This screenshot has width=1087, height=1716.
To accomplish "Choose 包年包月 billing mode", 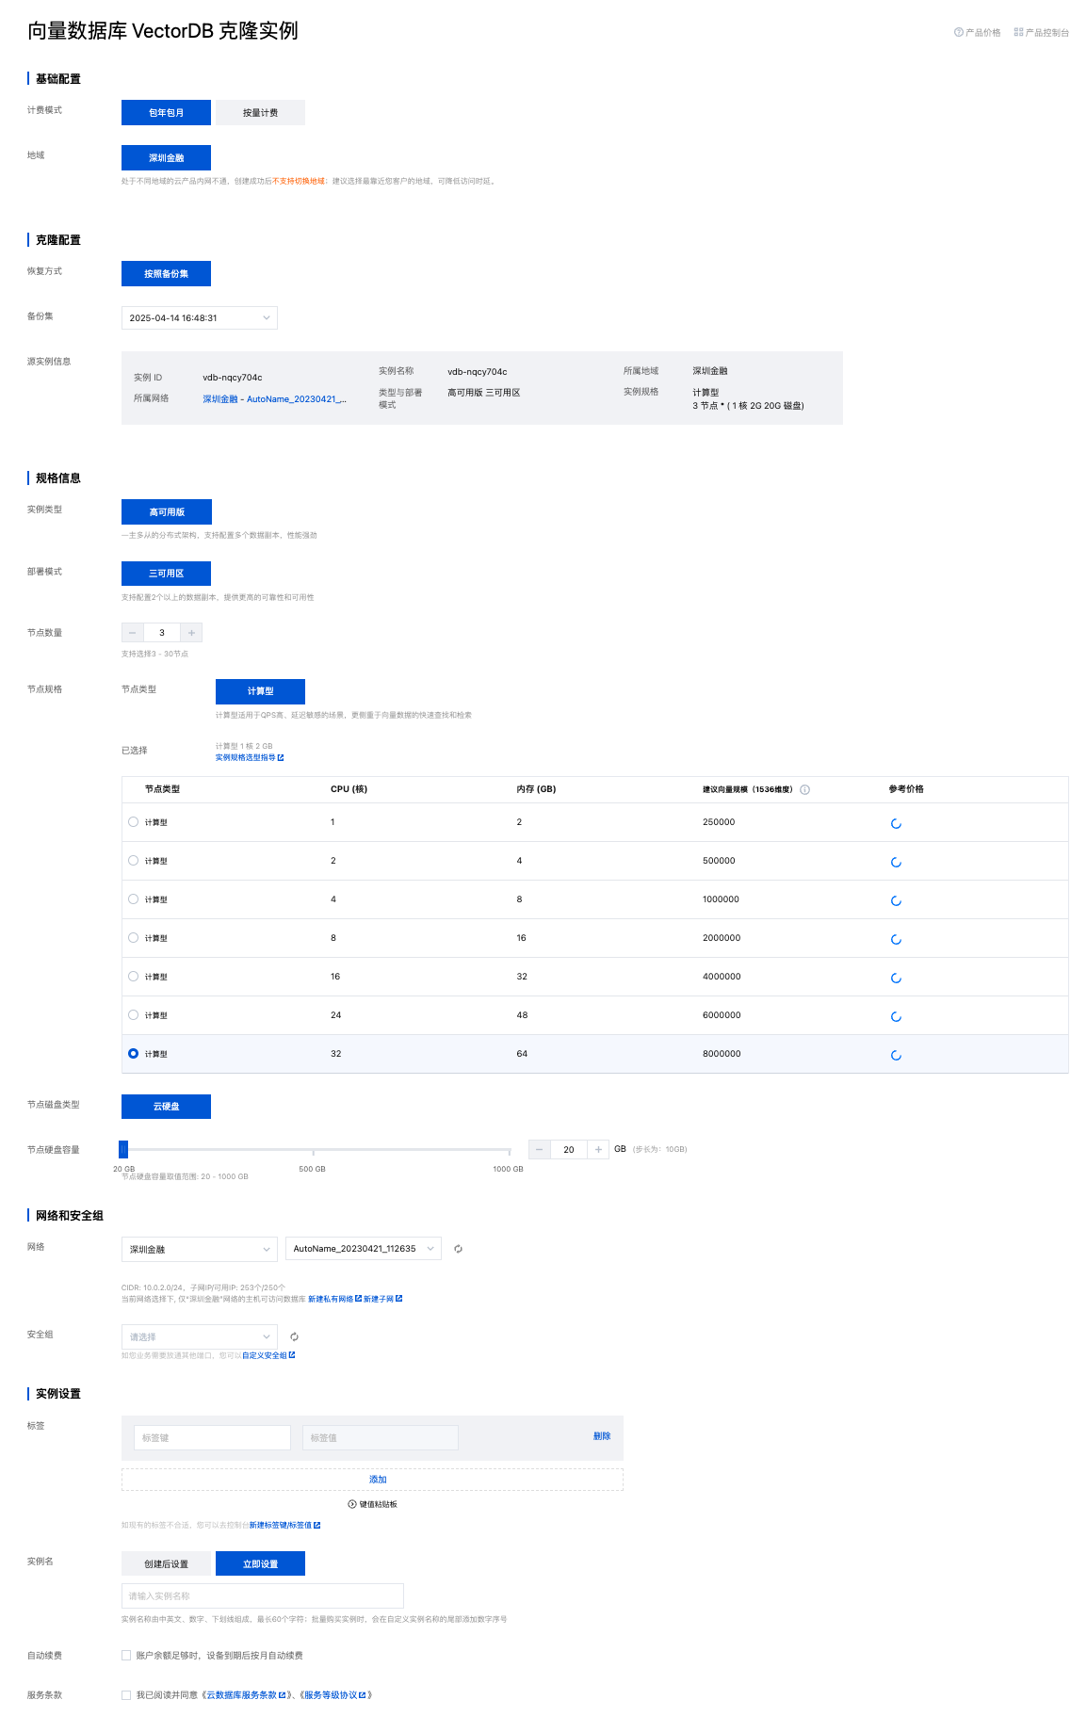I will tap(166, 112).
